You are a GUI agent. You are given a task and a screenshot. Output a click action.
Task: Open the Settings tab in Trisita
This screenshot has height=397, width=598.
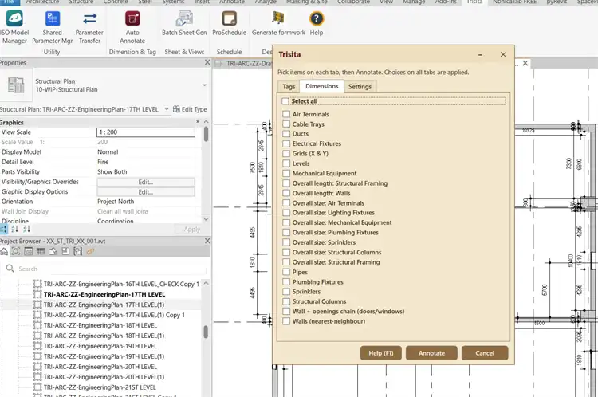click(360, 87)
